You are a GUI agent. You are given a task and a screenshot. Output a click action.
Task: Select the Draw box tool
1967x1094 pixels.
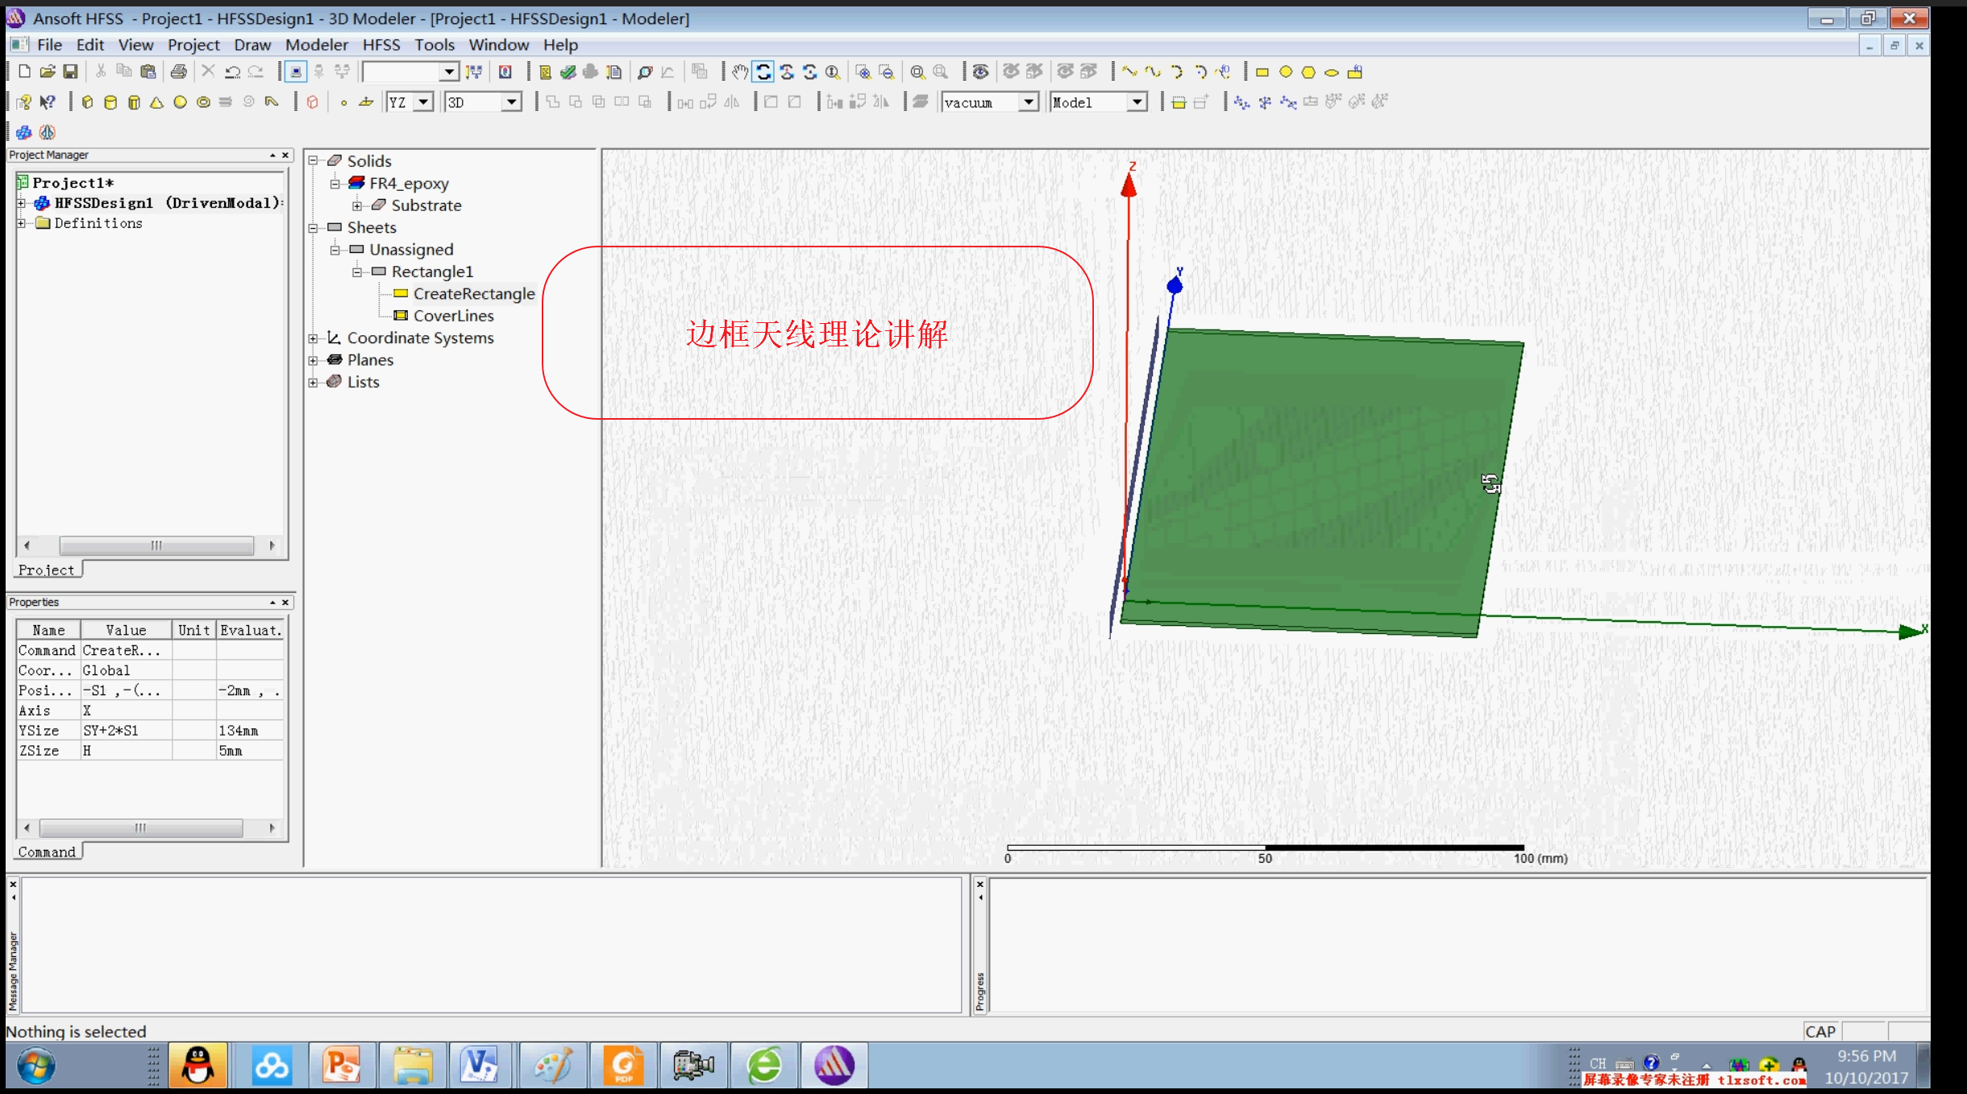88,102
